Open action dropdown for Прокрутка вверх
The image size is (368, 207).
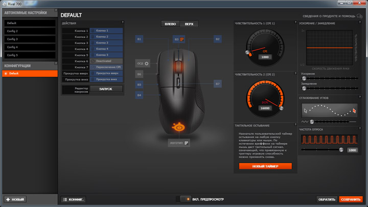tap(106, 73)
